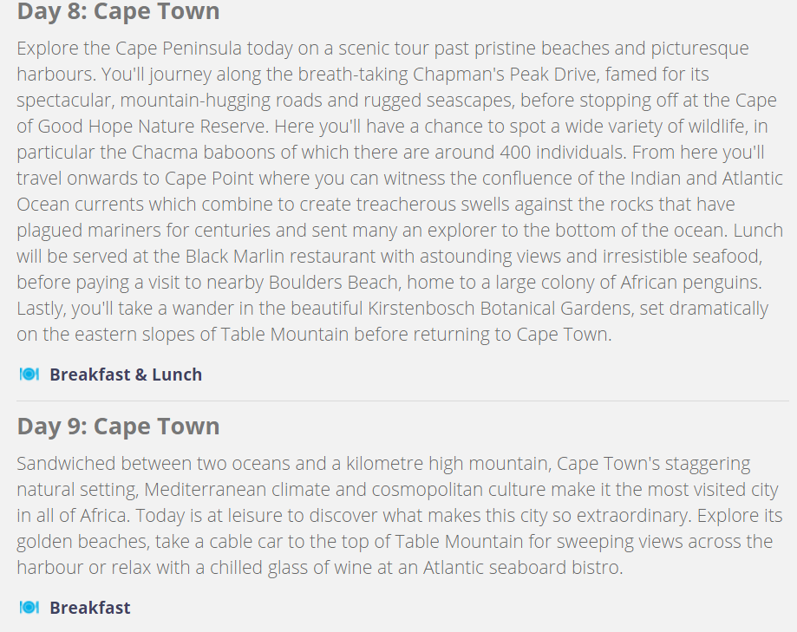Click the Day 8: Cape Town heading
This screenshot has width=797, height=632.
[118, 11]
